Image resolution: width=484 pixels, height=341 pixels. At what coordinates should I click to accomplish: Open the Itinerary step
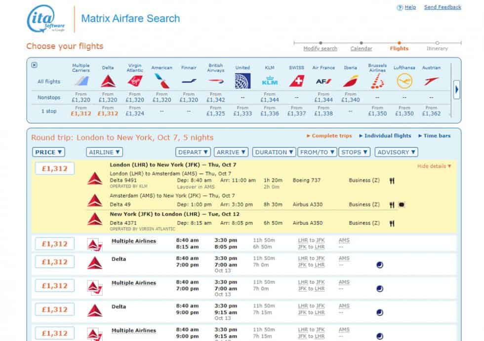437,49
